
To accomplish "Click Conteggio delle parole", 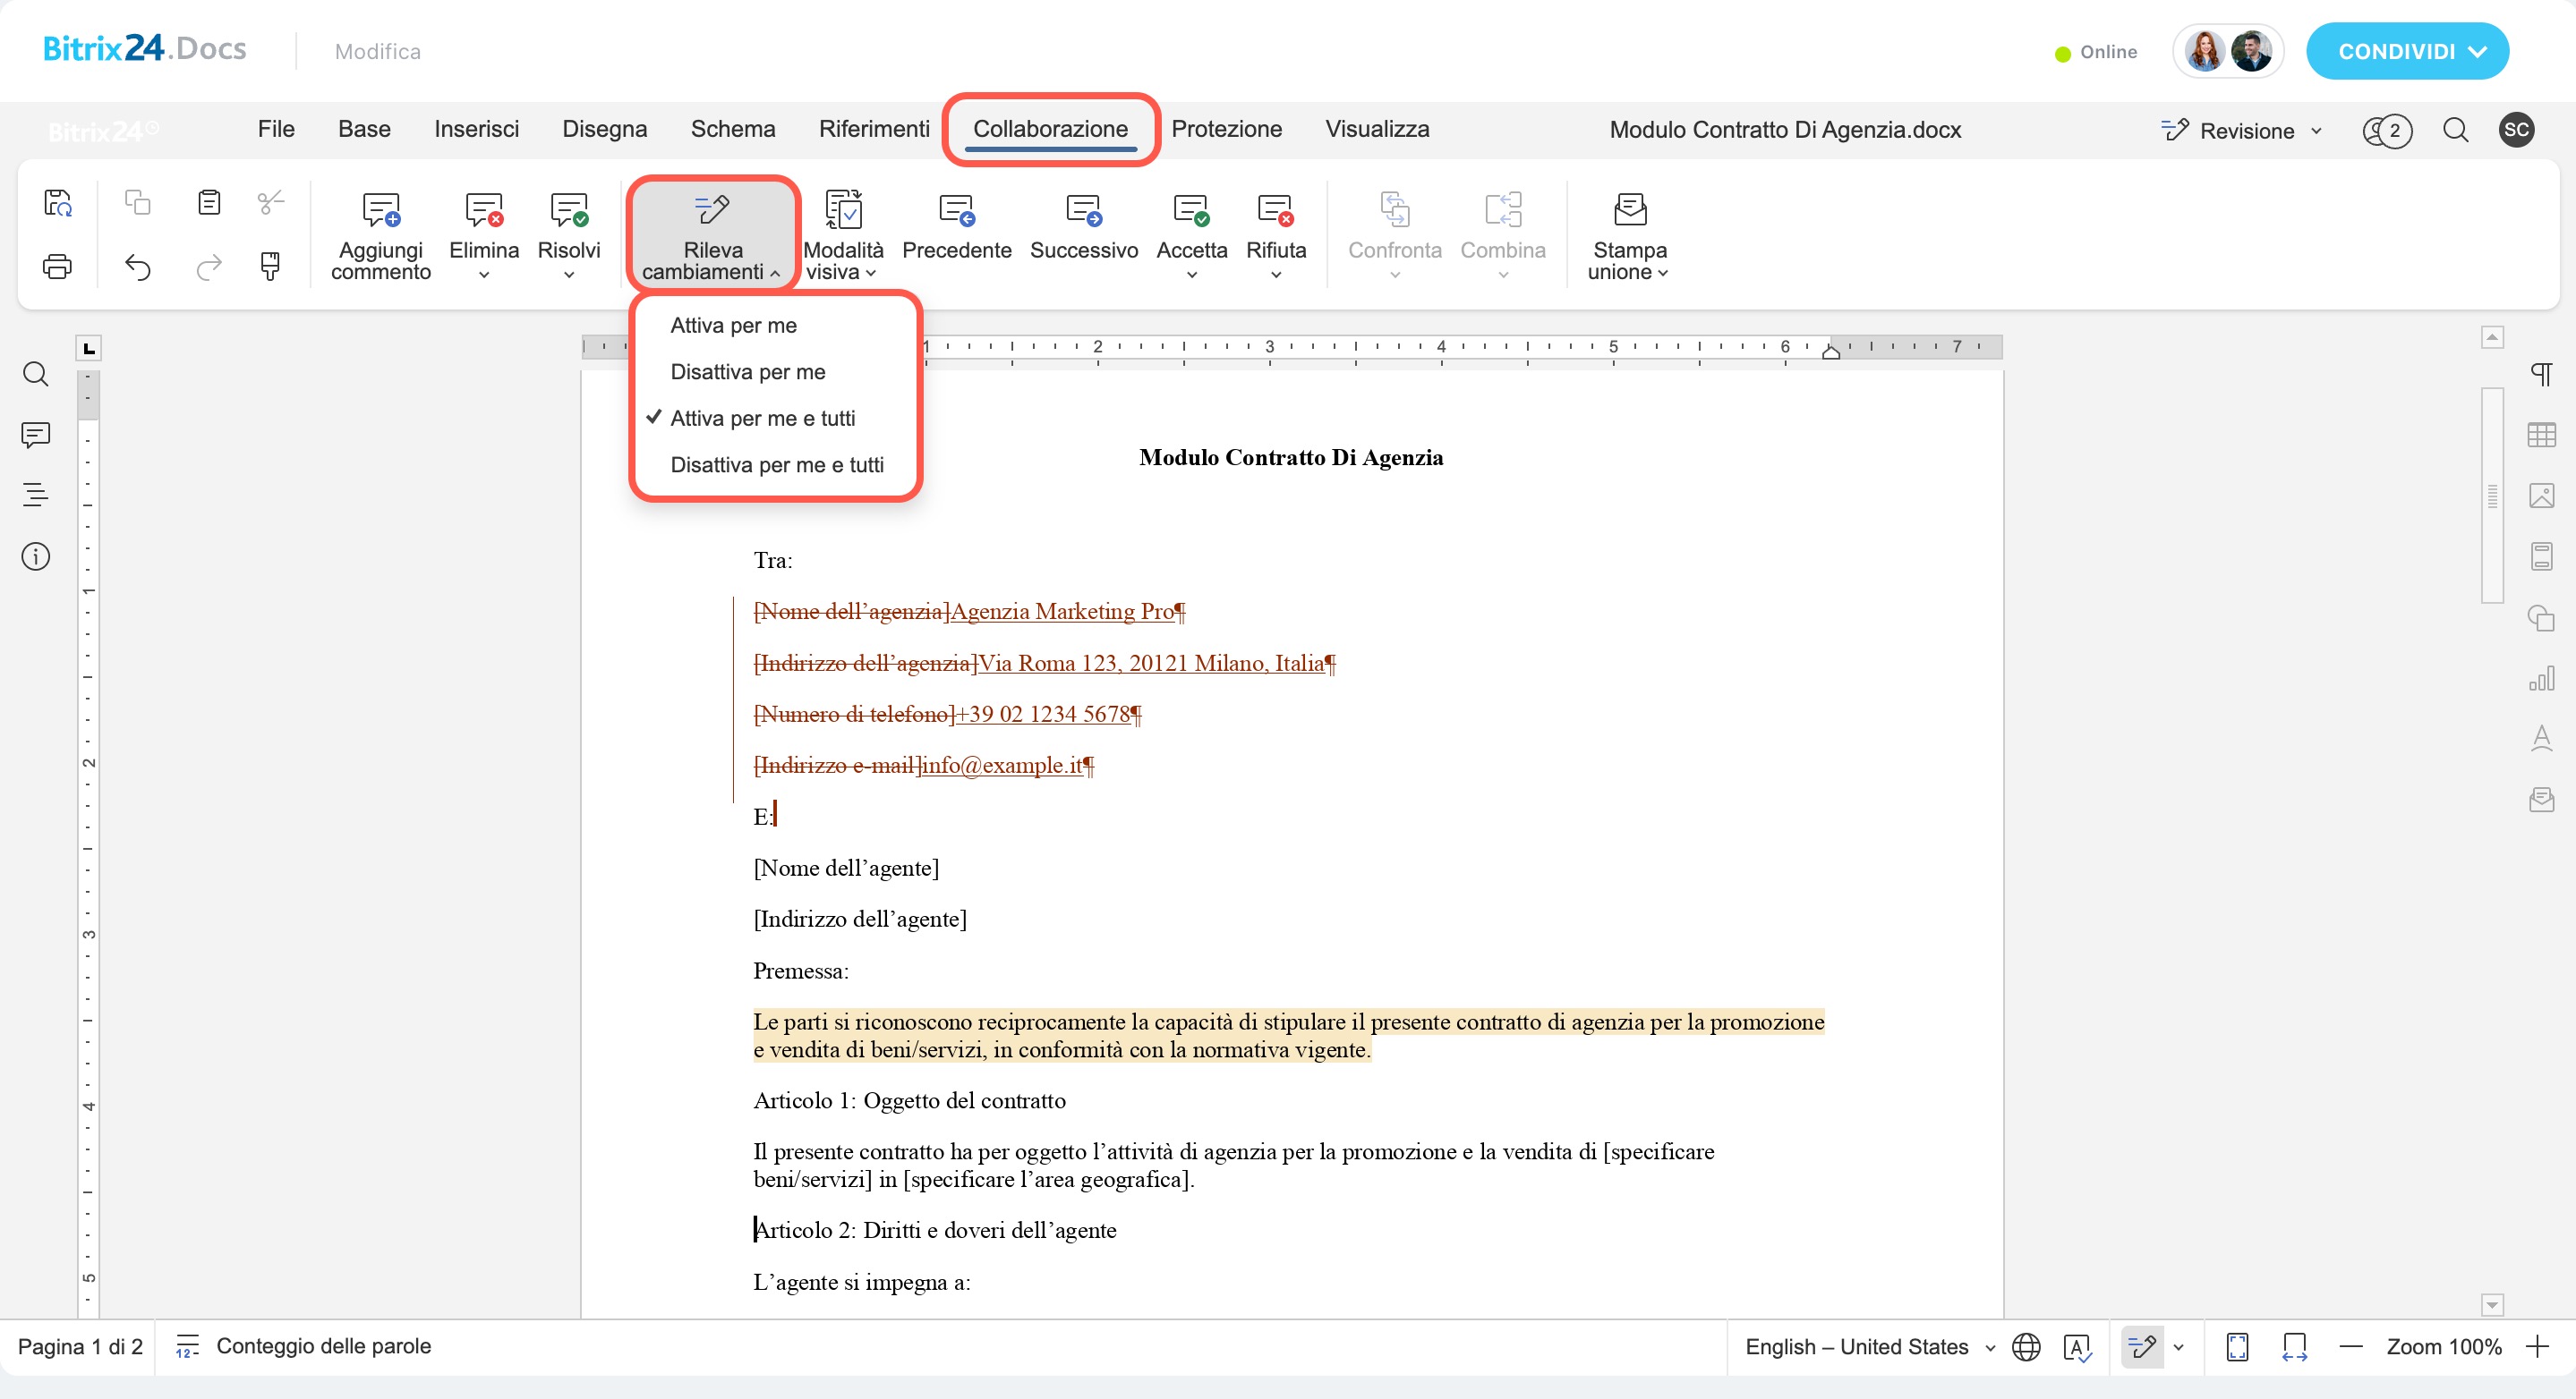I will point(322,1346).
